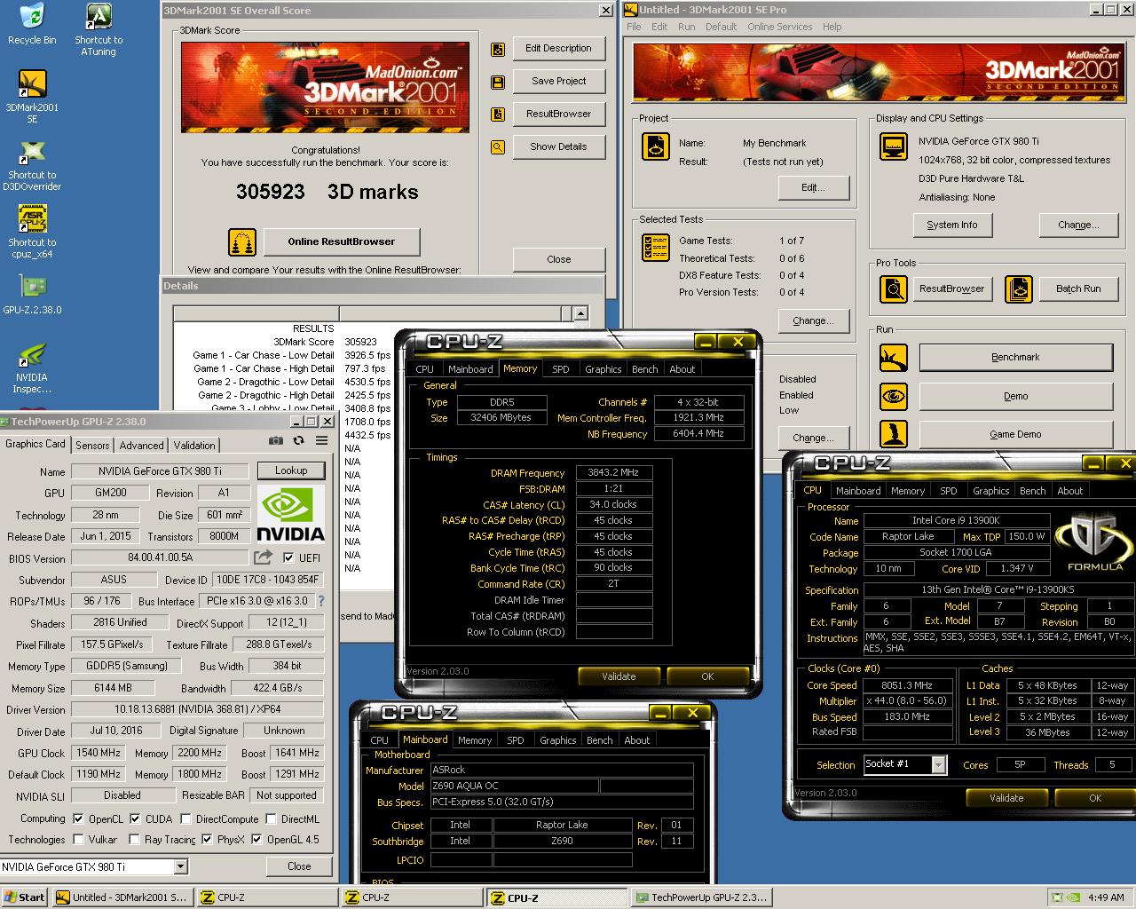Open the Graphics tab in CPU-Z Mainboard window

pos(557,740)
